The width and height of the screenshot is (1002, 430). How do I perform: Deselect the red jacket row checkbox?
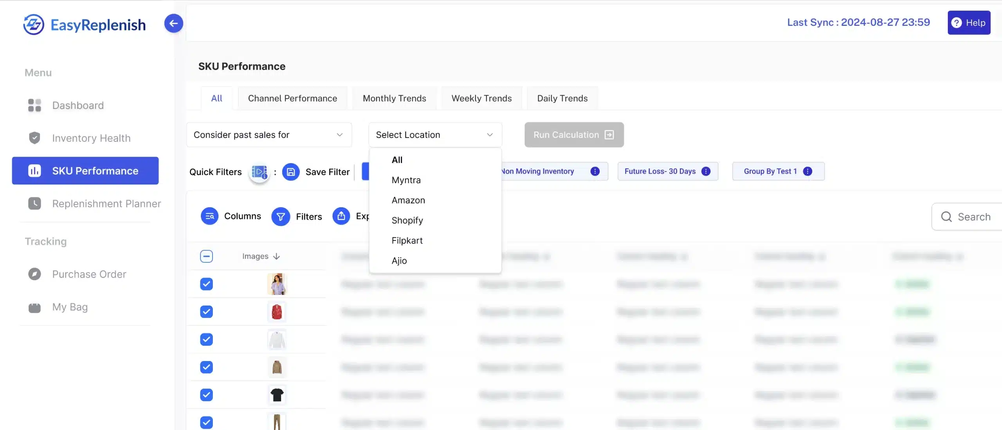click(x=206, y=312)
